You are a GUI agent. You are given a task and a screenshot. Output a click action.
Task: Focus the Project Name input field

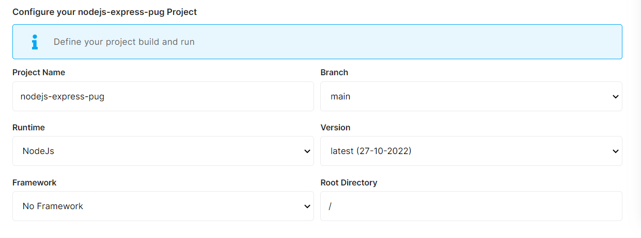pos(163,96)
